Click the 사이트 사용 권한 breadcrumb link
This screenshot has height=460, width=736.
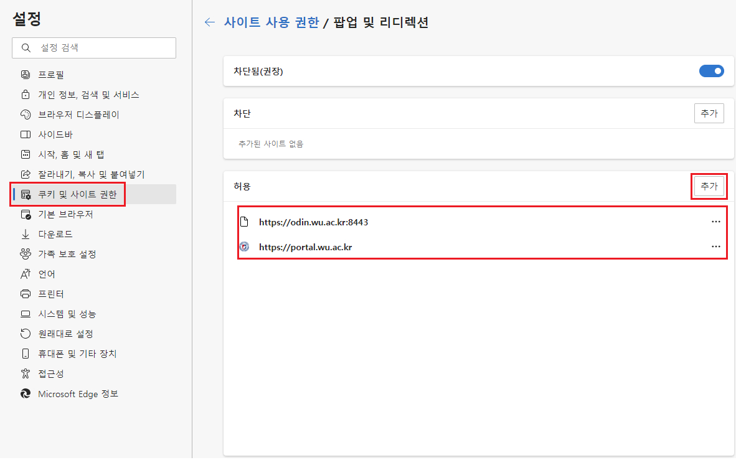(271, 22)
